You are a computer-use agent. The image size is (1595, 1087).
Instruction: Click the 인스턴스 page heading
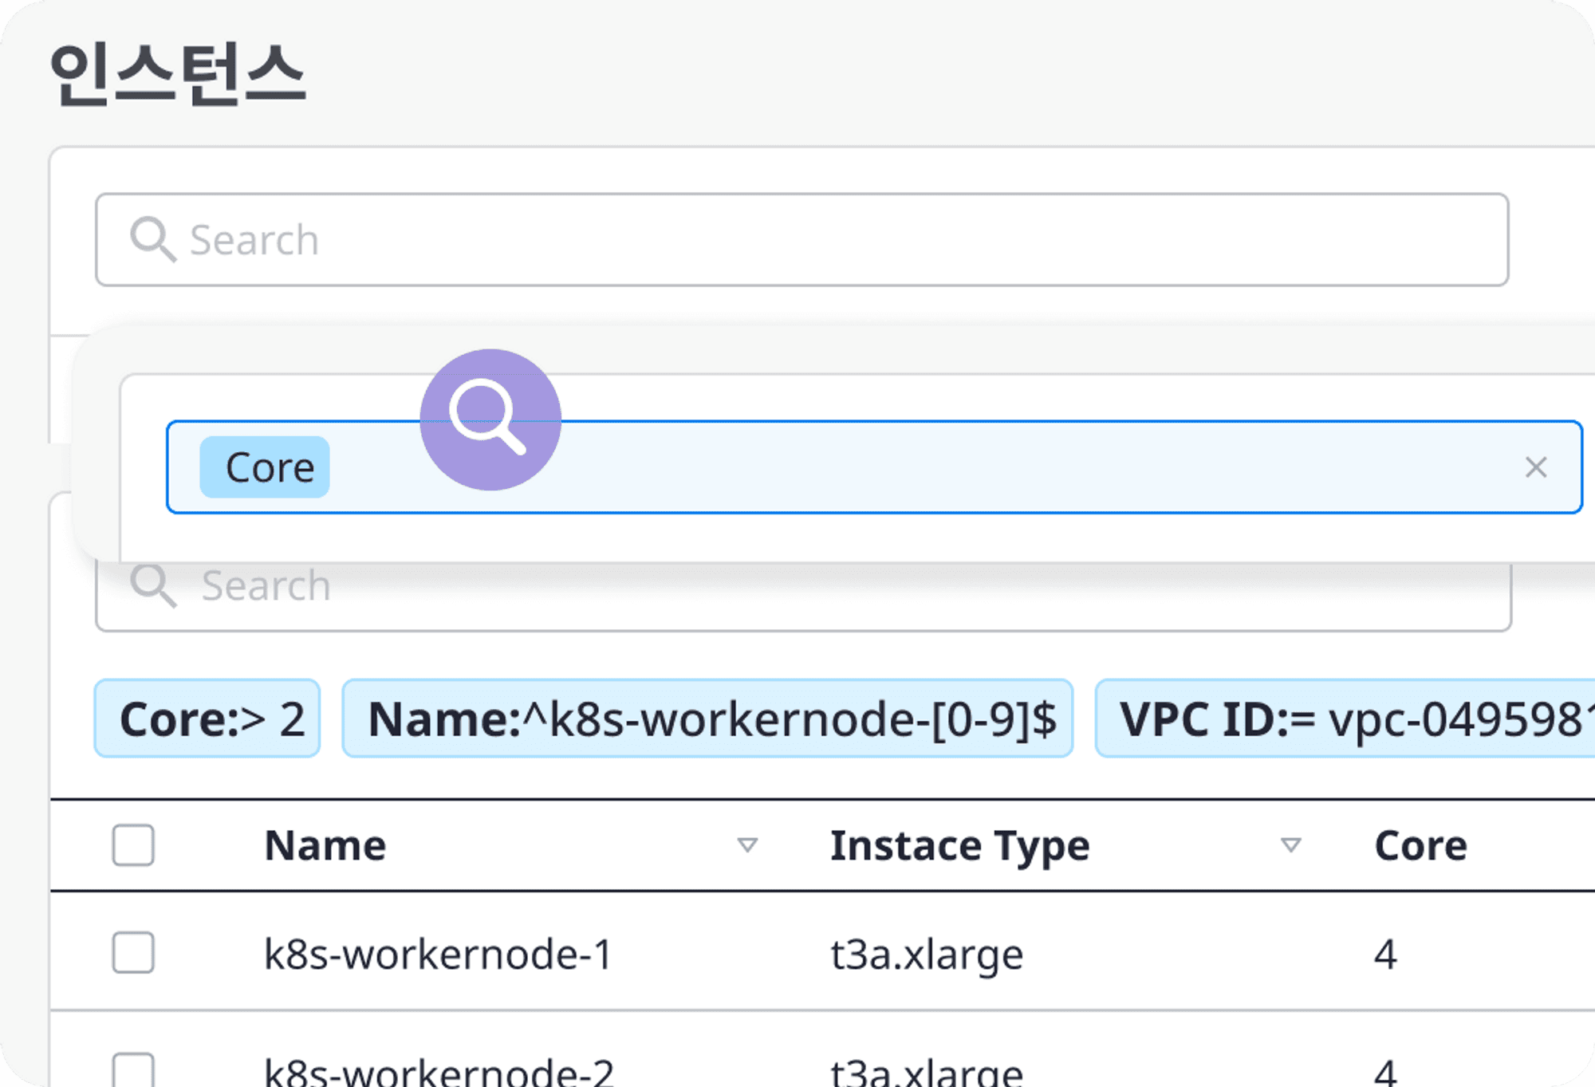(x=178, y=74)
